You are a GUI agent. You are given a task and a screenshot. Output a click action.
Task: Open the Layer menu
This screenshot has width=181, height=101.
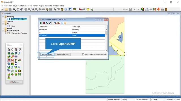(15, 6)
